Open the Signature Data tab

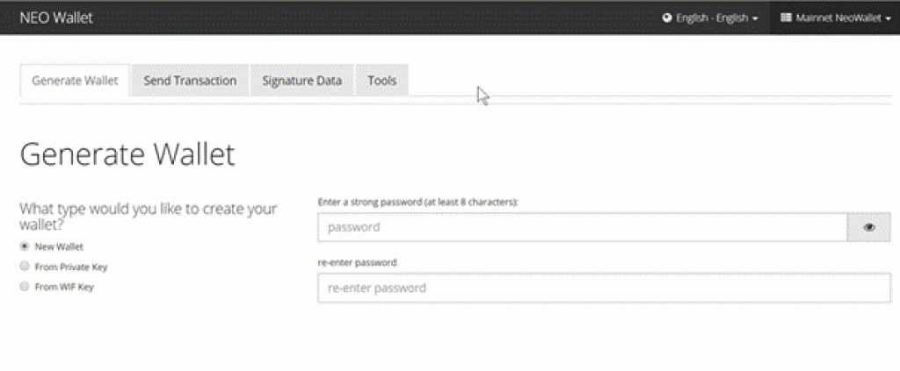pos(302,81)
